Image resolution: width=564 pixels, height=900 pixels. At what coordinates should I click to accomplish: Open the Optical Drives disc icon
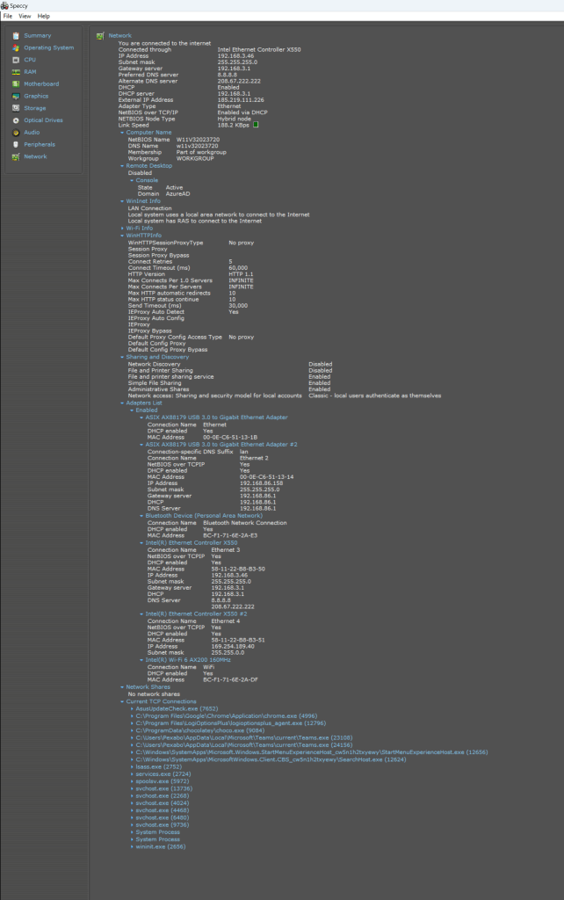click(x=16, y=120)
